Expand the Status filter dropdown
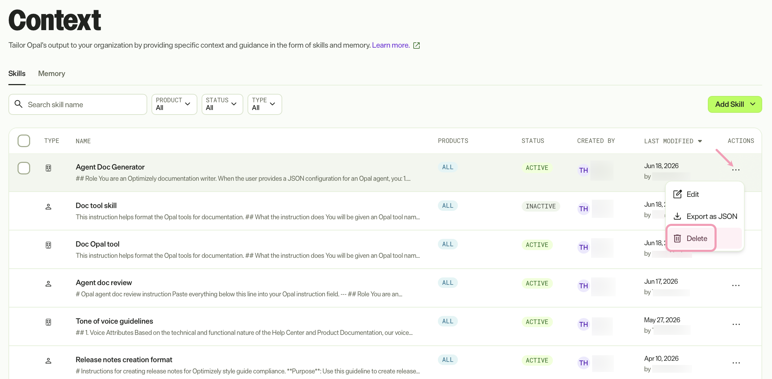772x379 pixels. coord(222,104)
